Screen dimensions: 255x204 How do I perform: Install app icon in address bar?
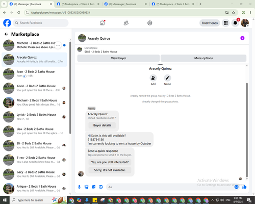[227, 13]
